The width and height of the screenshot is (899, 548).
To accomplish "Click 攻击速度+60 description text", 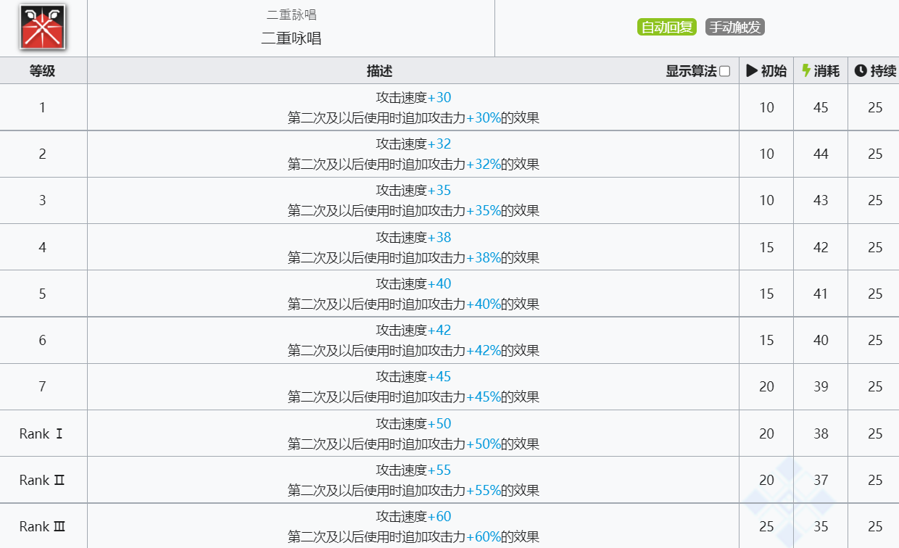I will (x=413, y=516).
